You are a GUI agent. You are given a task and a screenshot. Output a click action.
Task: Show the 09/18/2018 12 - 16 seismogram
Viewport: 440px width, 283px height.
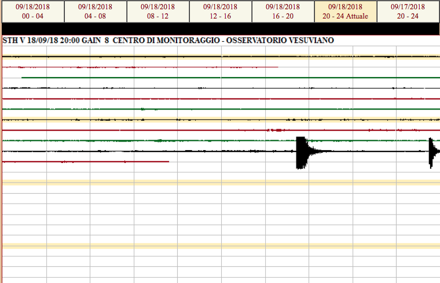click(221, 12)
